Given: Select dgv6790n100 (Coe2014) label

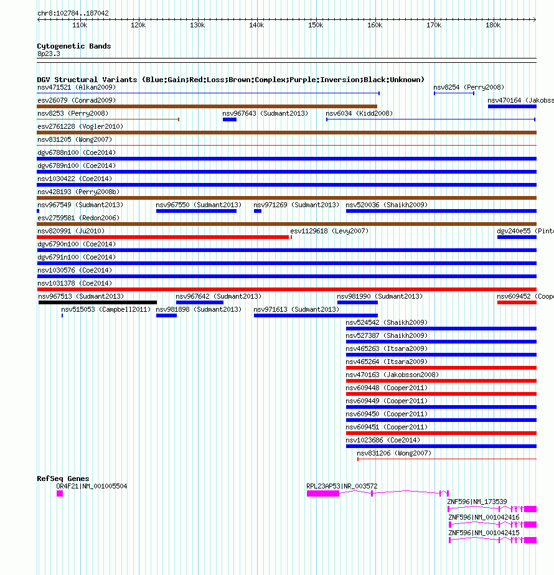Looking at the screenshot, I should [x=77, y=244].
